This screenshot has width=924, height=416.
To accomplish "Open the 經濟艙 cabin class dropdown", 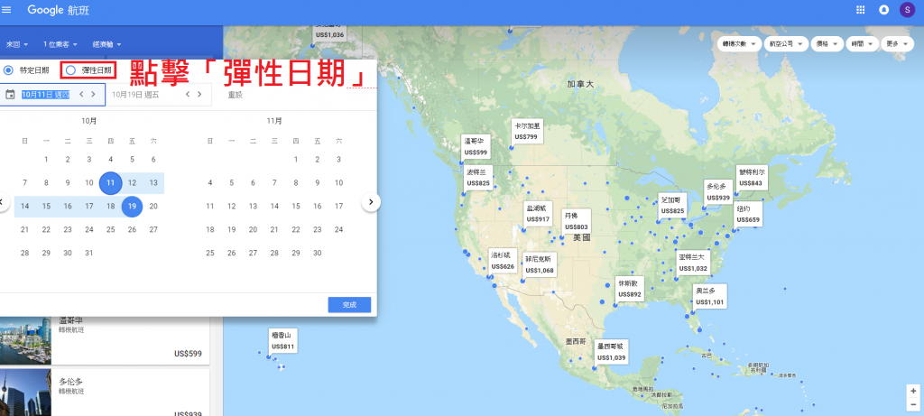I will tap(106, 44).
